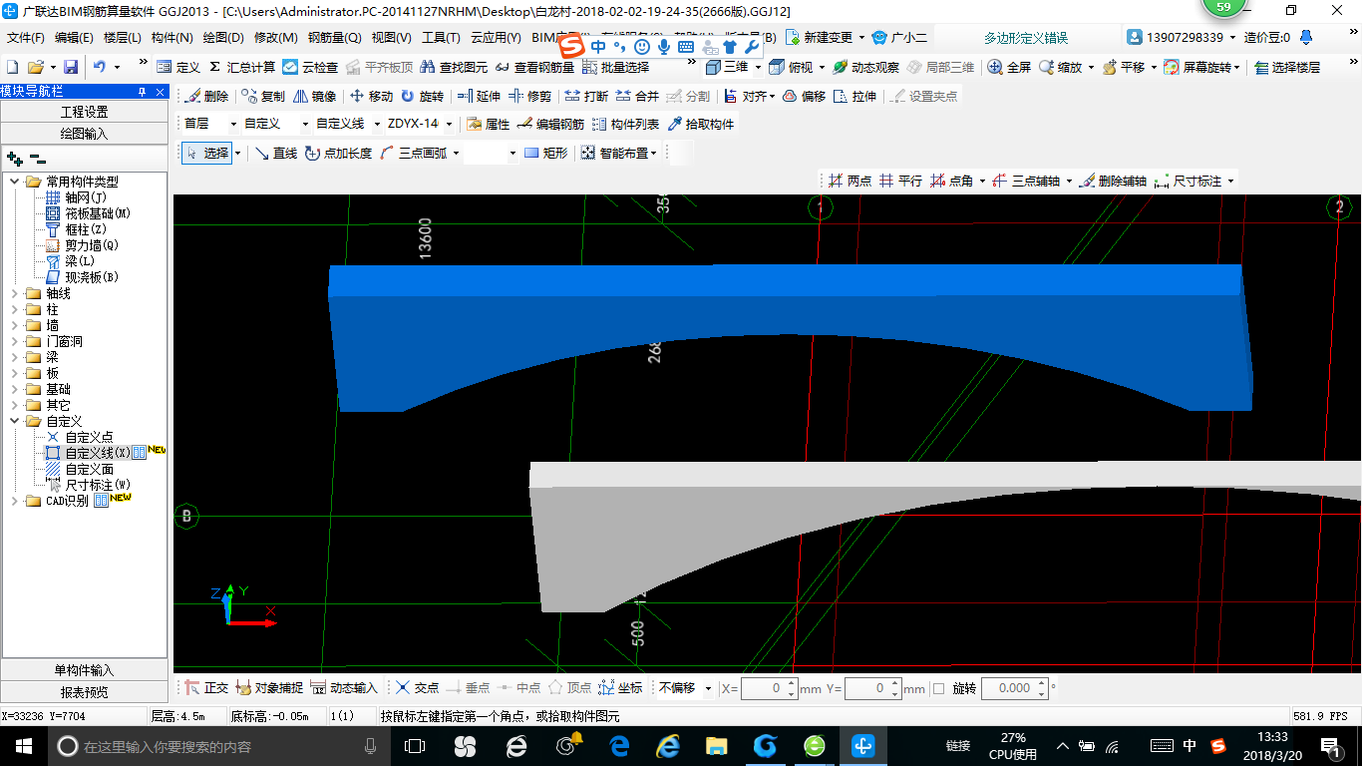Viewport: 1362px width, 766px height.
Task: Check the 旋转 rotation checkbox
Action: [938, 688]
